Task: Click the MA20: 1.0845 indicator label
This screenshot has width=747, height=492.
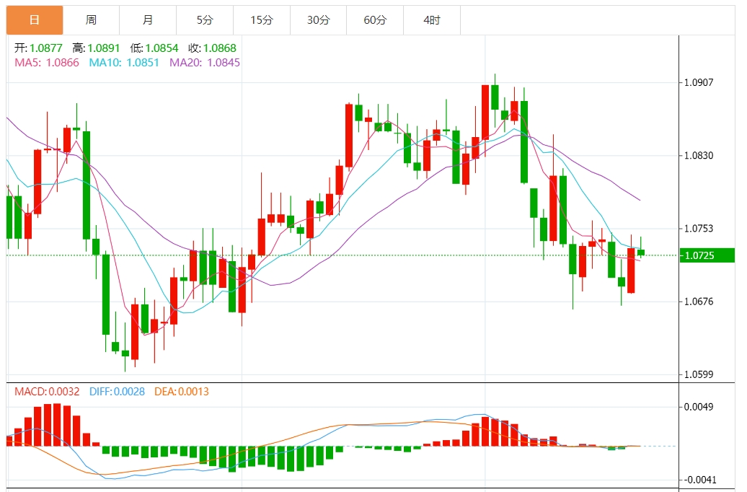Action: coord(205,63)
